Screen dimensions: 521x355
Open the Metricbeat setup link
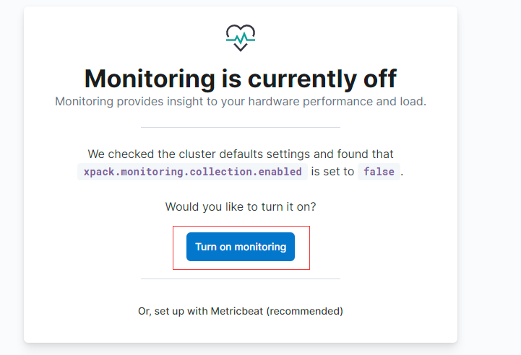coord(240,311)
